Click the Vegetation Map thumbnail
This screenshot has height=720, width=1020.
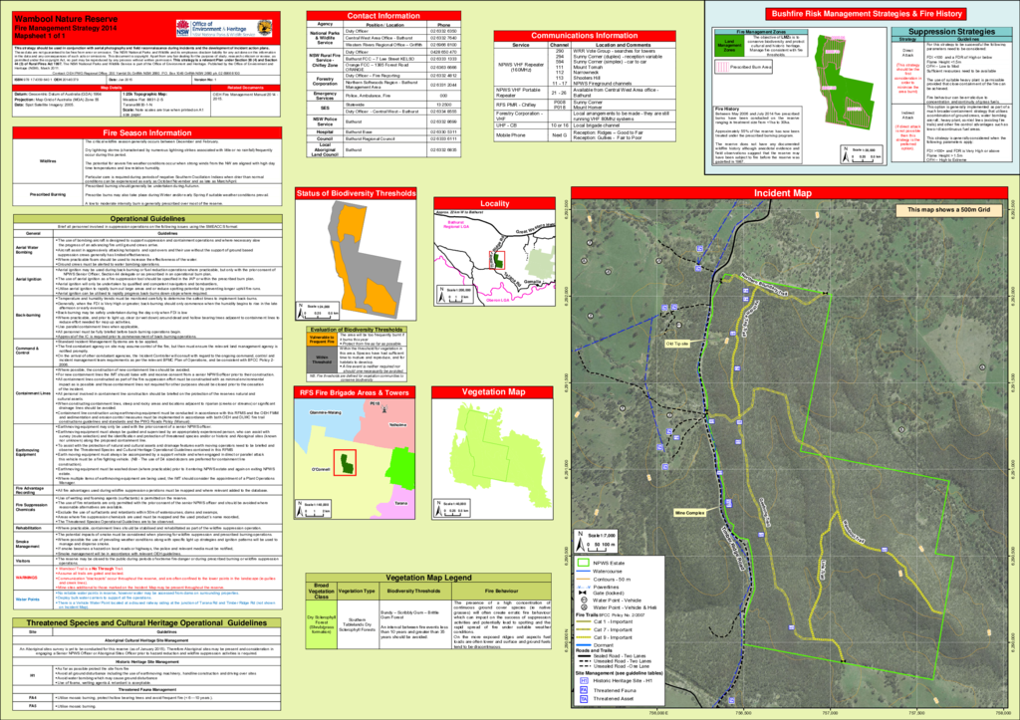492,458
